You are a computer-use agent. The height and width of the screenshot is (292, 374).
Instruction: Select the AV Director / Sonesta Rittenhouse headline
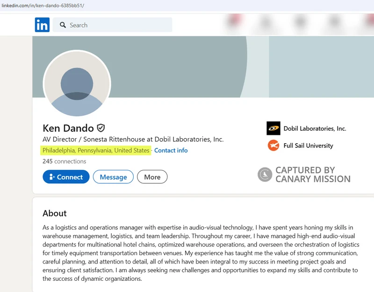(133, 139)
